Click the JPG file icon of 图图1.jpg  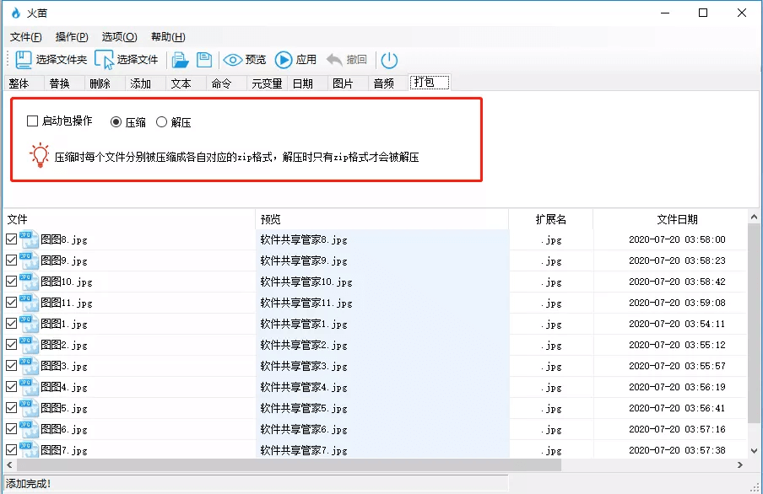point(30,324)
